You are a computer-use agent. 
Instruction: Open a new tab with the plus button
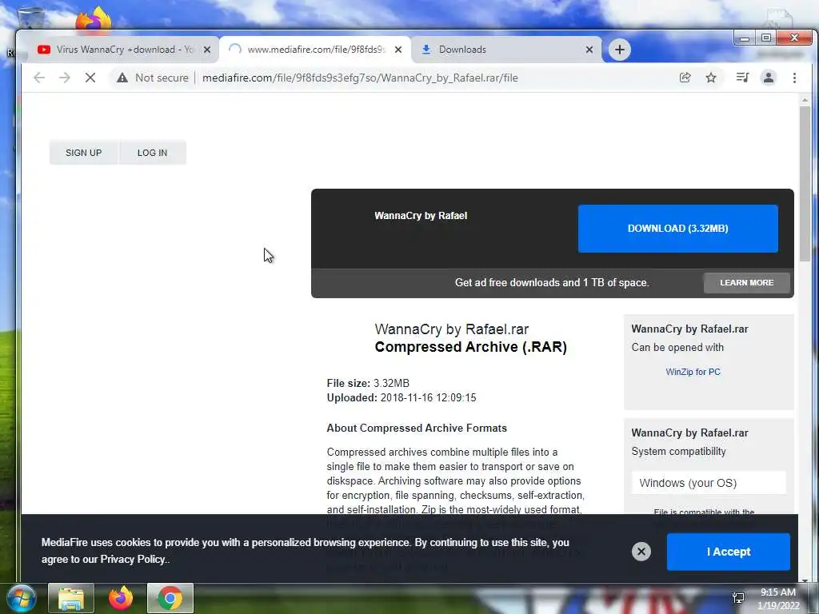click(620, 50)
